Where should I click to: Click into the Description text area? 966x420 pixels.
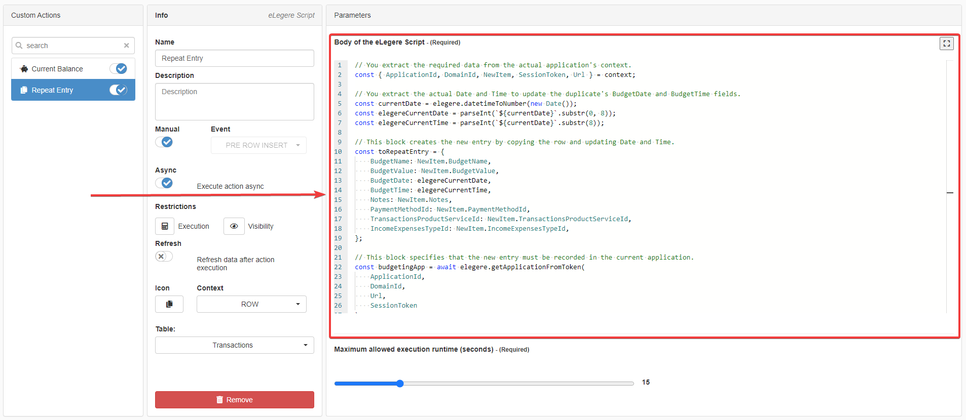[234, 102]
